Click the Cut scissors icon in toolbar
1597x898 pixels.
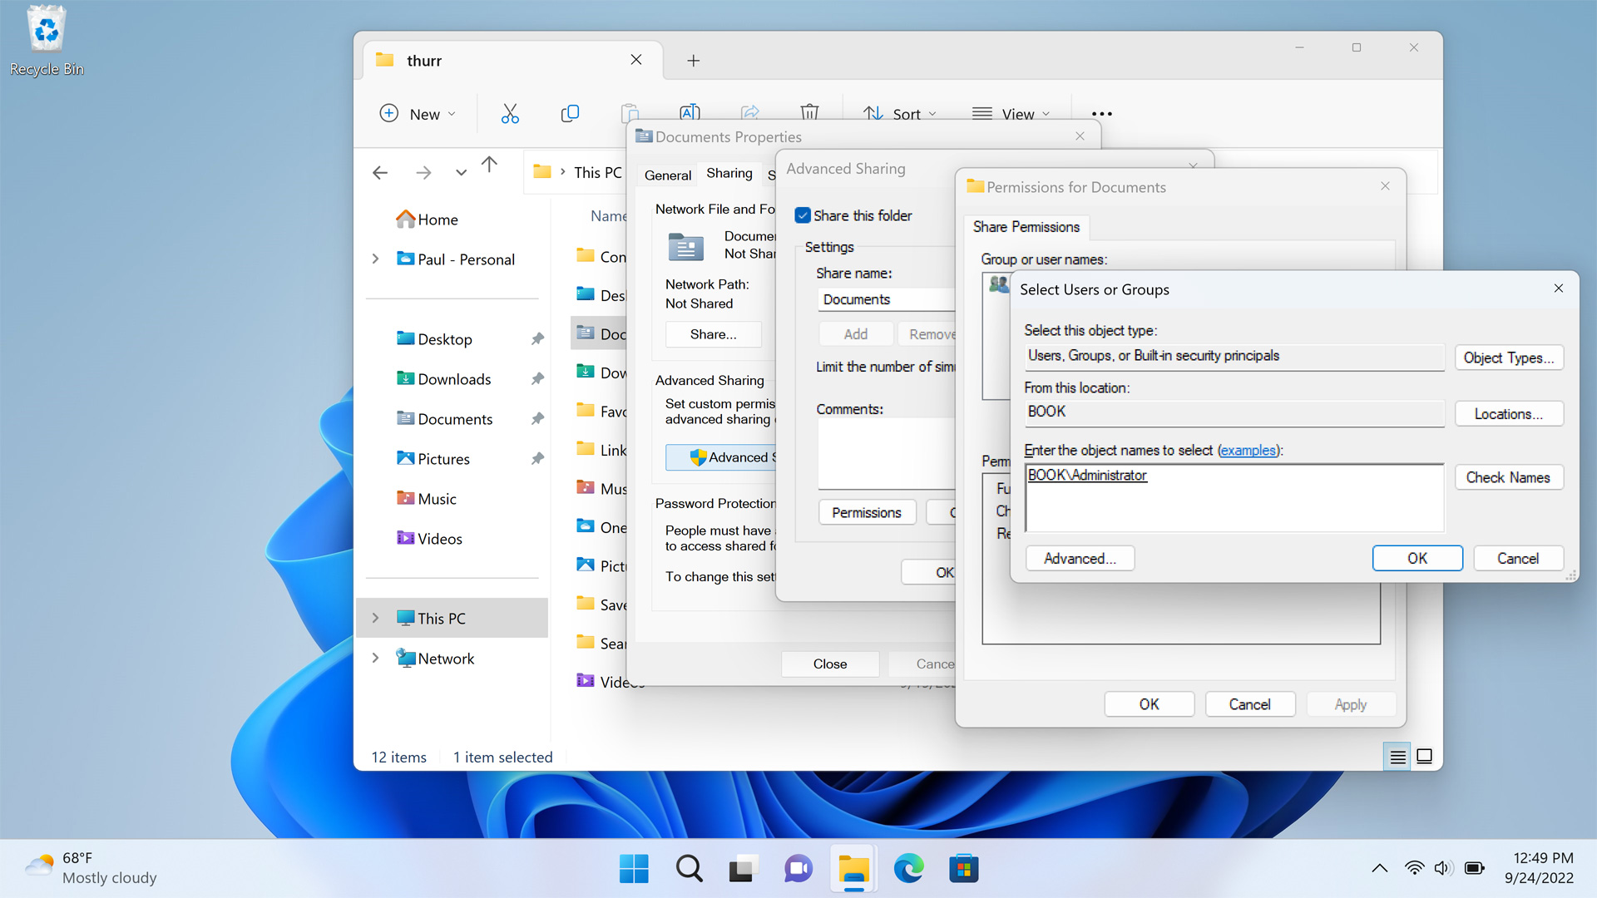click(x=510, y=114)
